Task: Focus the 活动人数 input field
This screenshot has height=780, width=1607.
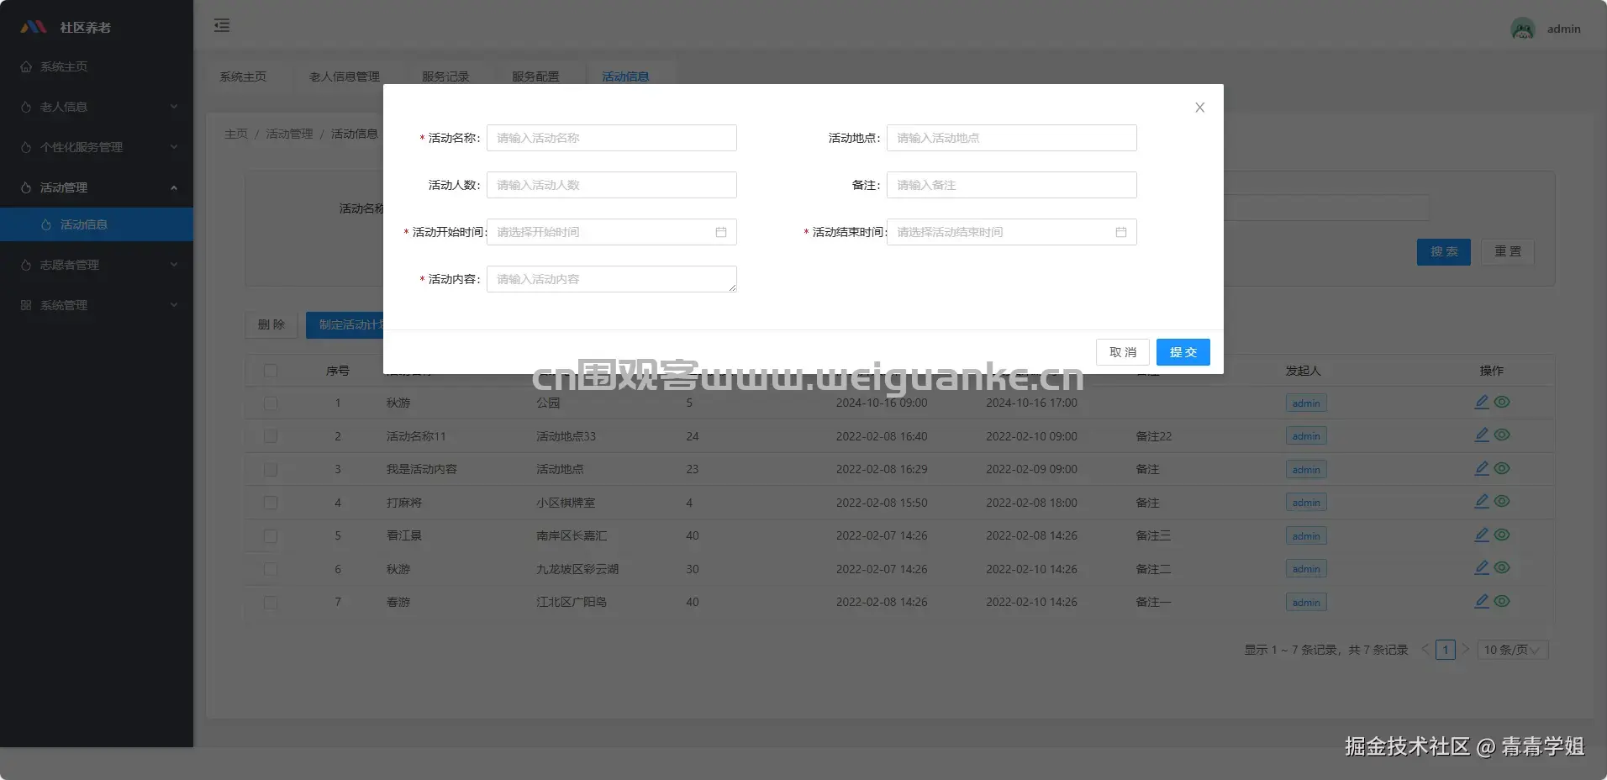Action: pos(612,185)
